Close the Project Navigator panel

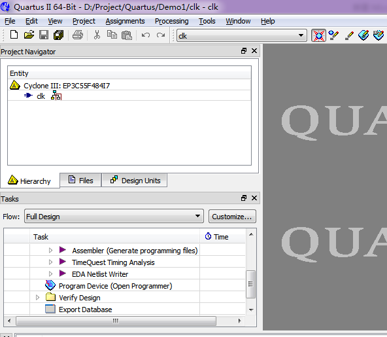[254, 51]
